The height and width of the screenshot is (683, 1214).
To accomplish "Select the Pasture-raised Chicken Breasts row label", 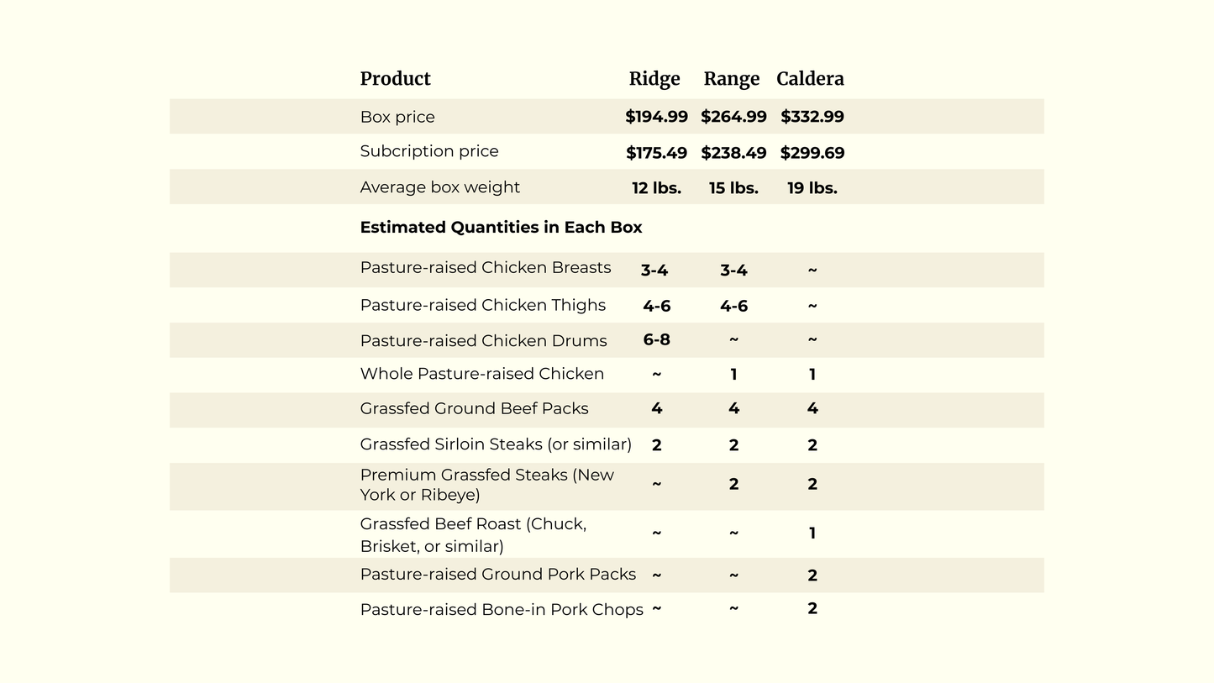I will pos(485,268).
